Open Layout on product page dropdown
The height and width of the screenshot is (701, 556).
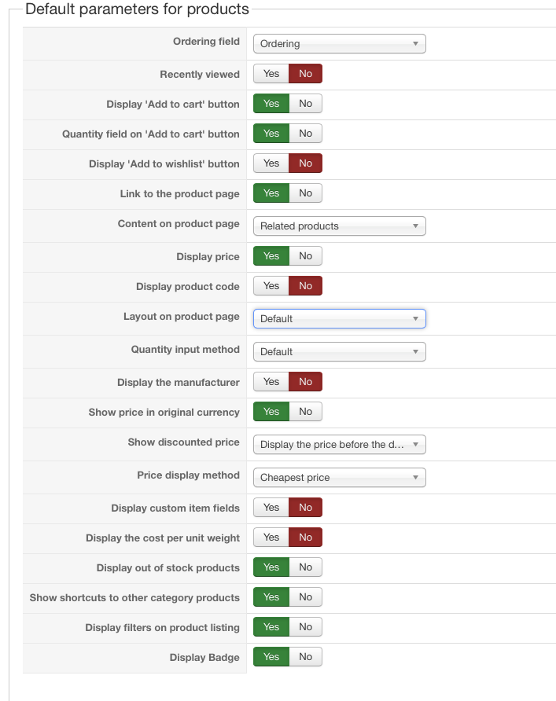[339, 319]
